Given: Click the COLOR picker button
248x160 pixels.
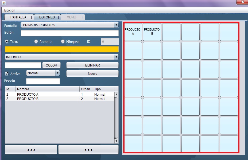Looking at the screenshot, I should tap(51, 65).
